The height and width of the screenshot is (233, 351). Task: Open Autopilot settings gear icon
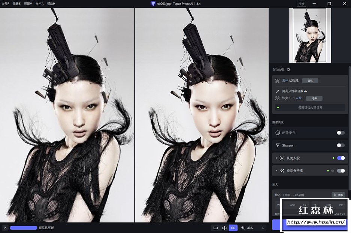[x=288, y=69]
